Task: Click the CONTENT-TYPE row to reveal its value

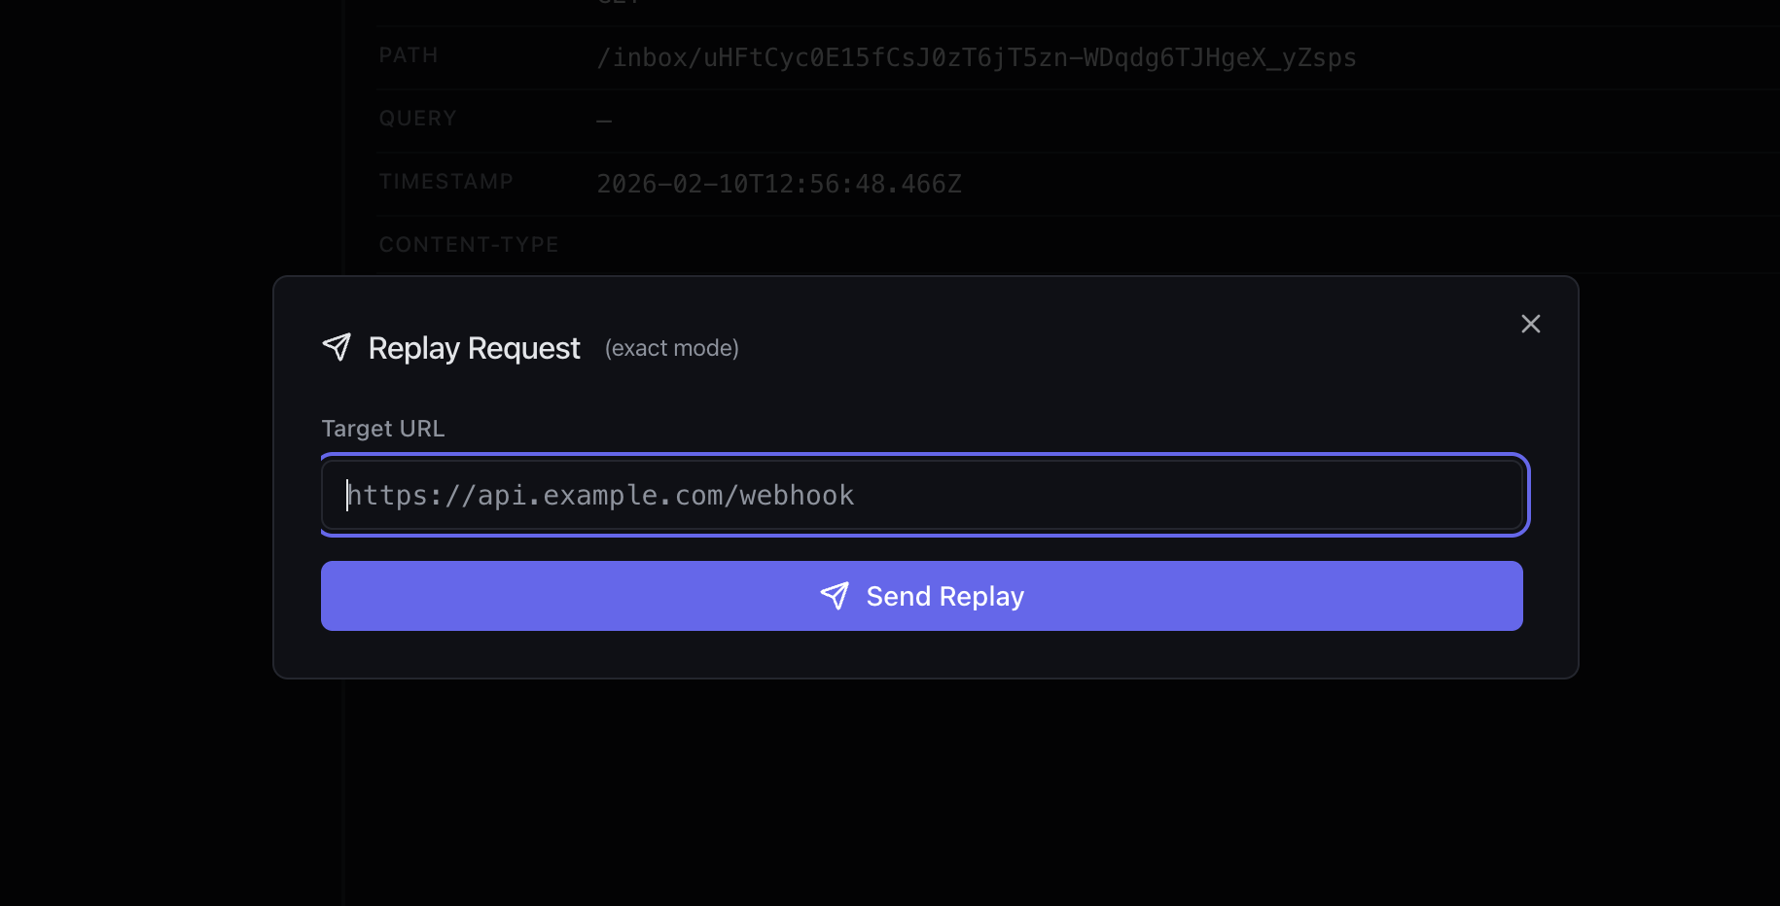Action: [469, 245]
